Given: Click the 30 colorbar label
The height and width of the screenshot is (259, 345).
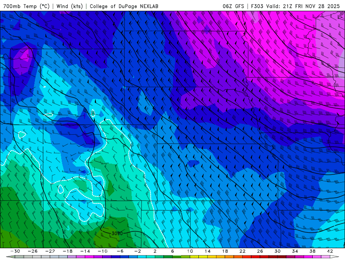Looking at the screenshot, I should pos(278,251).
